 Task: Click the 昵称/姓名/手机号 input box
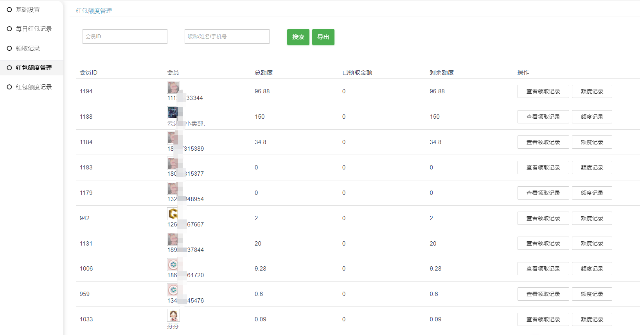pos(227,37)
